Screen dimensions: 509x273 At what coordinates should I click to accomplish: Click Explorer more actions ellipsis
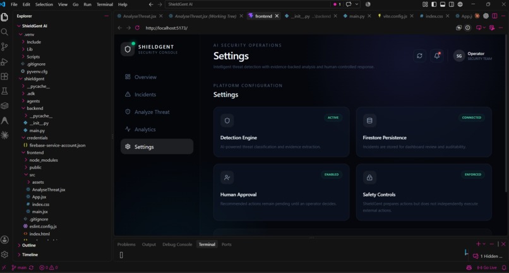pyautogui.click(x=107, y=16)
